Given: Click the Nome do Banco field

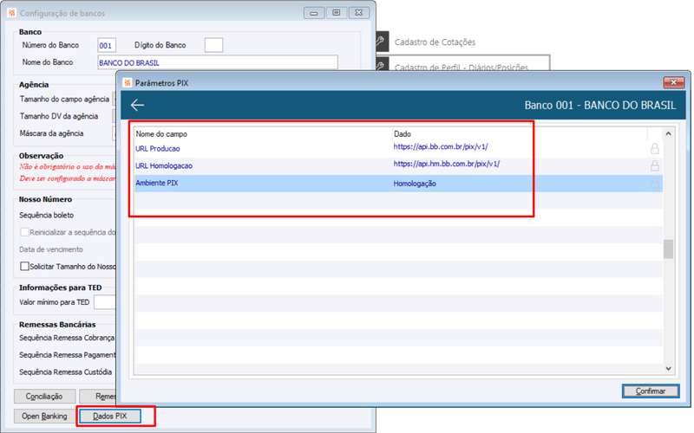Looking at the screenshot, I should click(218, 62).
